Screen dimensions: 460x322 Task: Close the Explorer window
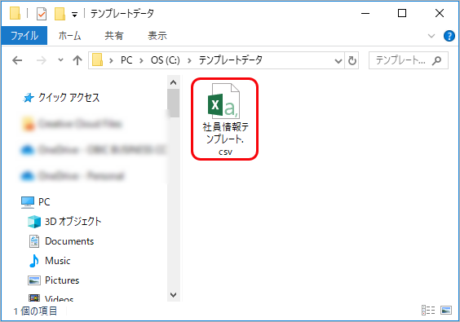tap(439, 14)
